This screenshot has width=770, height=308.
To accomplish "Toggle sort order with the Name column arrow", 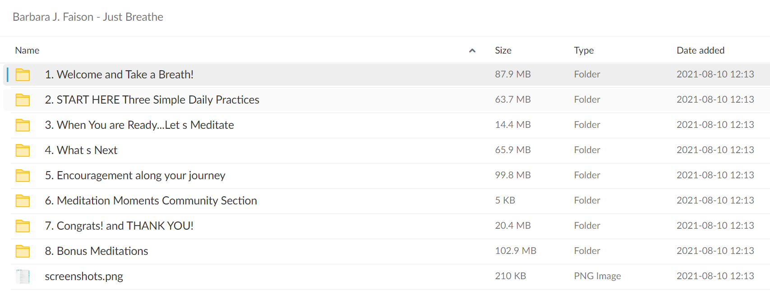I will [472, 50].
